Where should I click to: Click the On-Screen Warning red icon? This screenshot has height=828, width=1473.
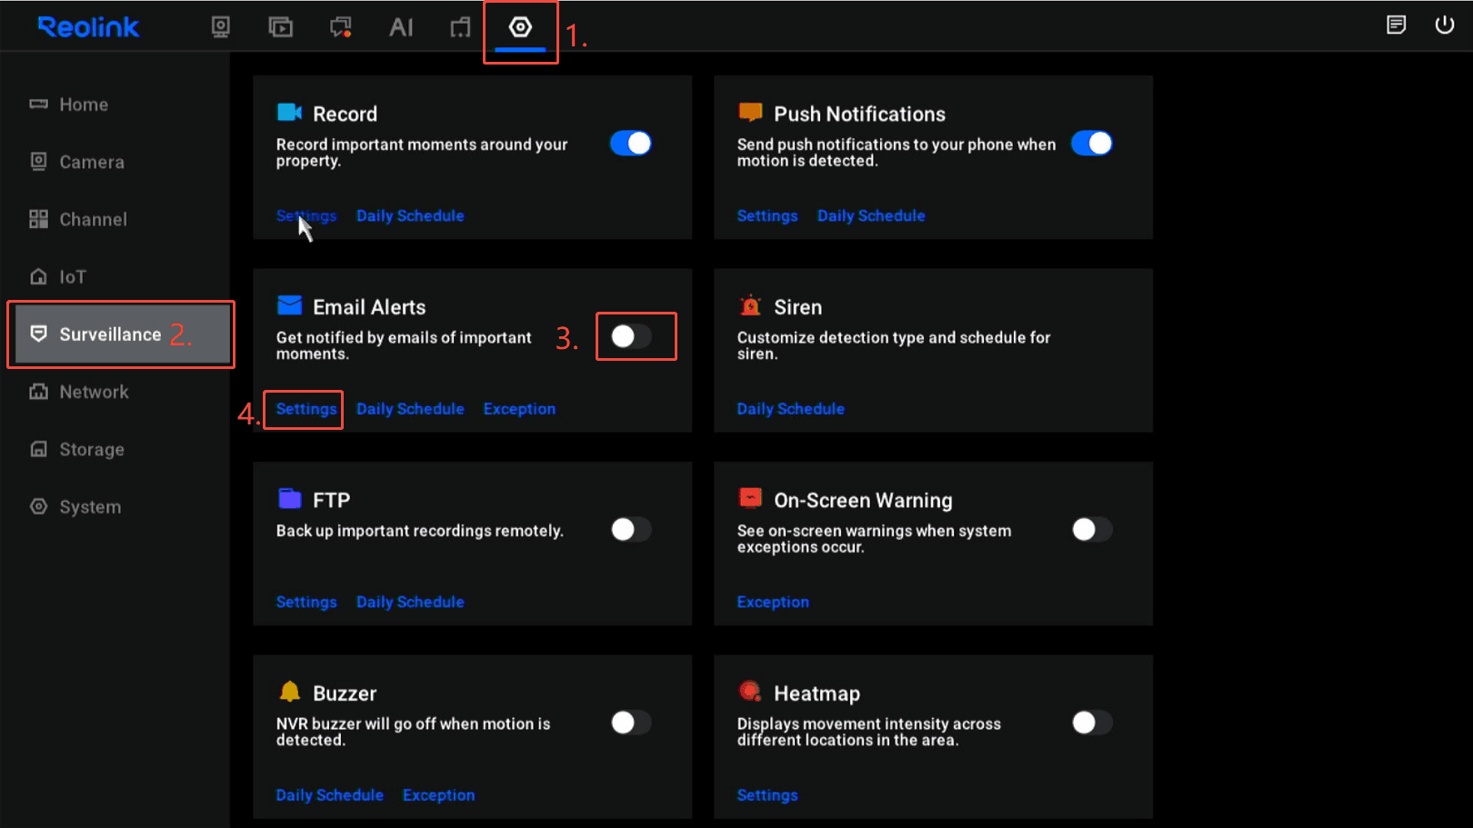[x=750, y=497]
